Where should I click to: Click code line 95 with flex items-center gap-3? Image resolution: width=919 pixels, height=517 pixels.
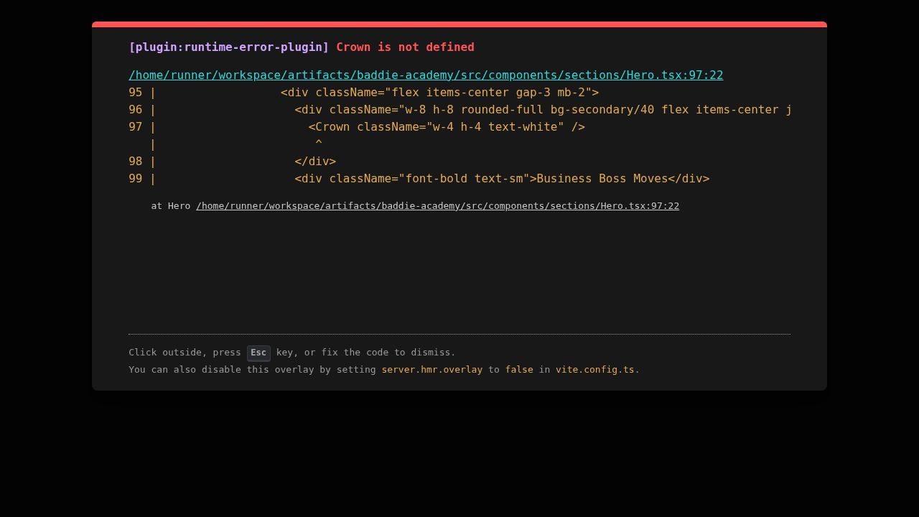(363, 93)
